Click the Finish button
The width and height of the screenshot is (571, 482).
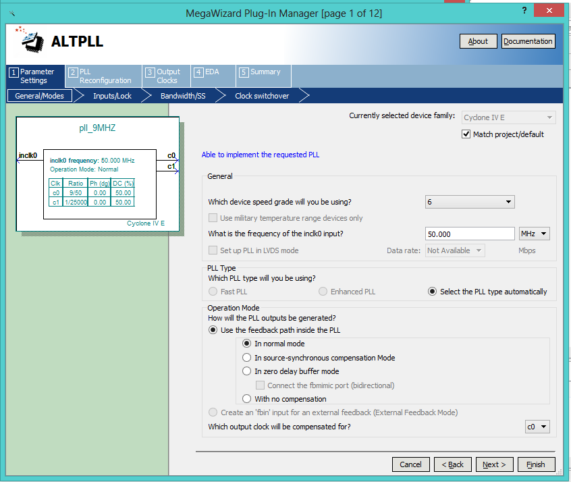point(536,464)
